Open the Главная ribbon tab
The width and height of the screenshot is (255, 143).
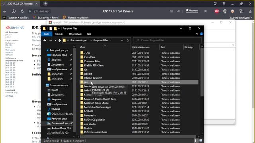point(59,34)
